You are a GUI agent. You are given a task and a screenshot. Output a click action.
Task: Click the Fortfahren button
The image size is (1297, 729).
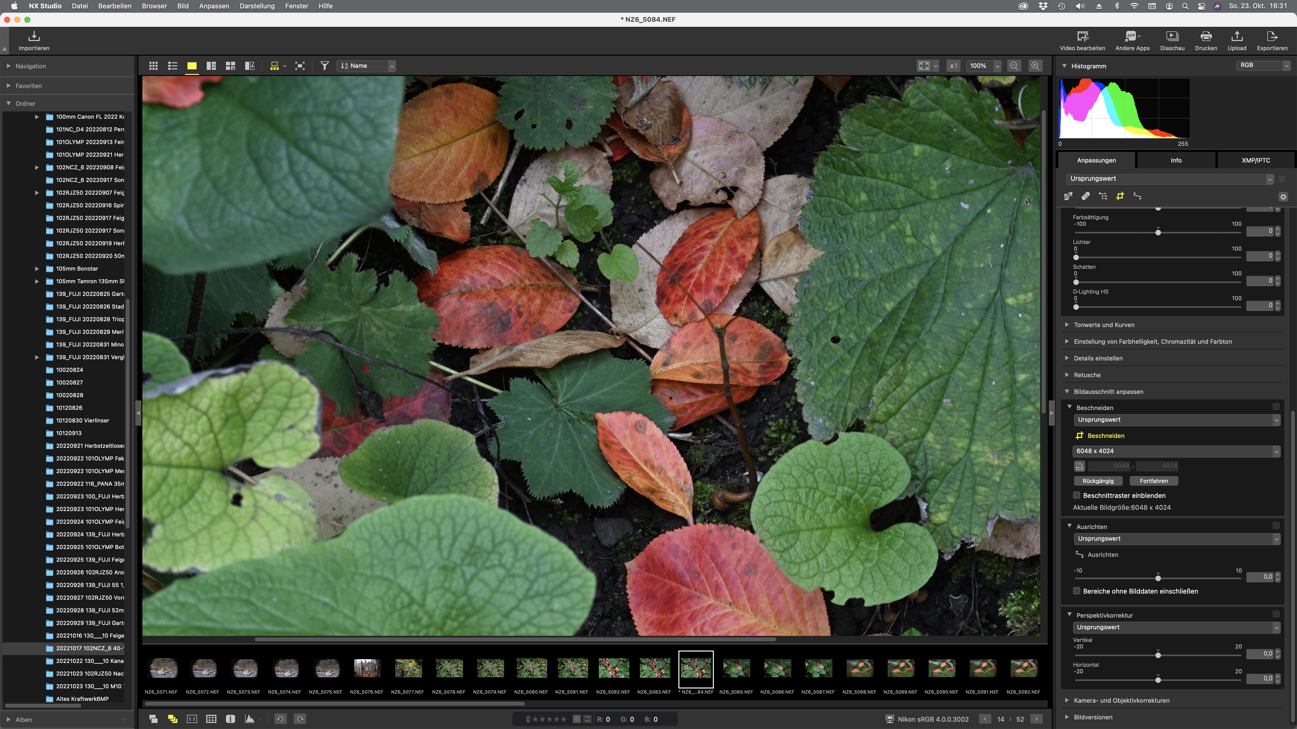1154,481
